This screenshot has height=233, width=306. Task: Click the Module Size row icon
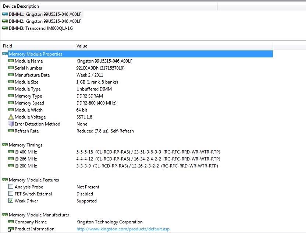[11, 82]
